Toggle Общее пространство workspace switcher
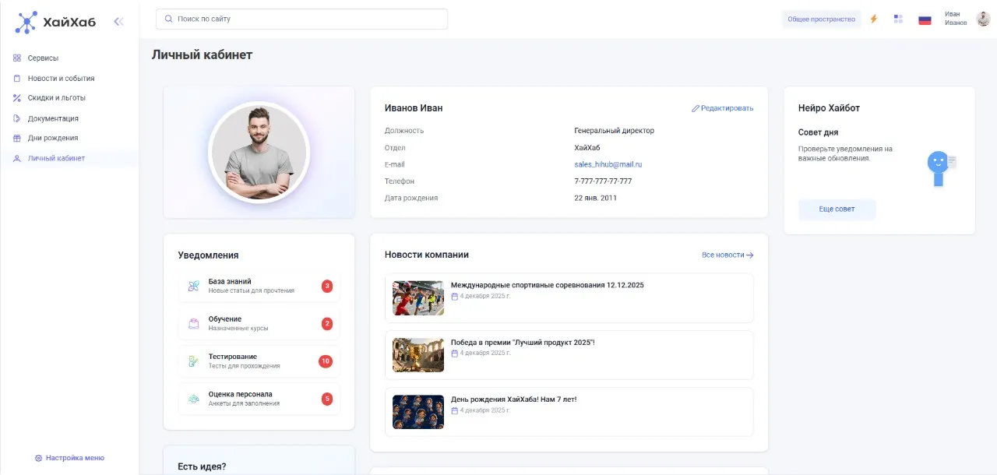The width and height of the screenshot is (997, 475). pyautogui.click(x=821, y=19)
